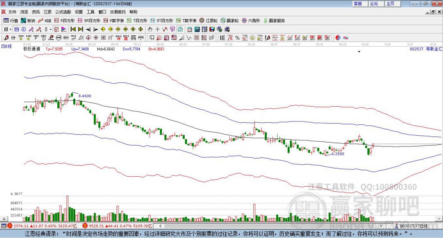The height and width of the screenshot is (238, 443).
Task: Open the calculator tool
Action: click(x=197, y=29)
